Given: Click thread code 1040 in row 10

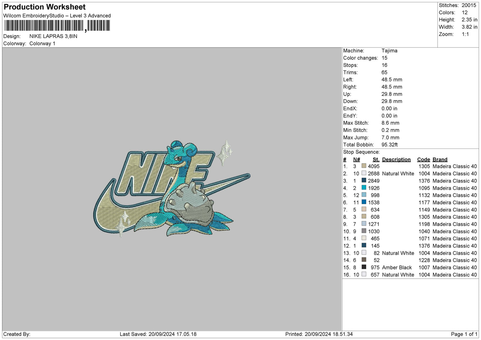Looking at the screenshot, I should click(x=424, y=231).
